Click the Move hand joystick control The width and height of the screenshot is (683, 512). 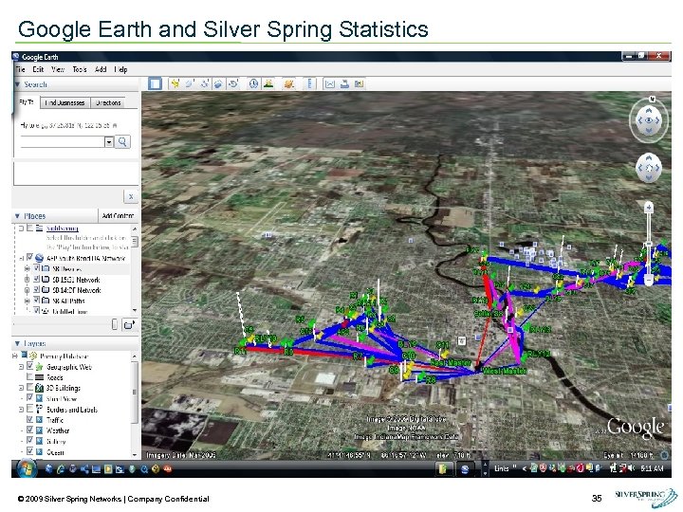pyautogui.click(x=649, y=168)
